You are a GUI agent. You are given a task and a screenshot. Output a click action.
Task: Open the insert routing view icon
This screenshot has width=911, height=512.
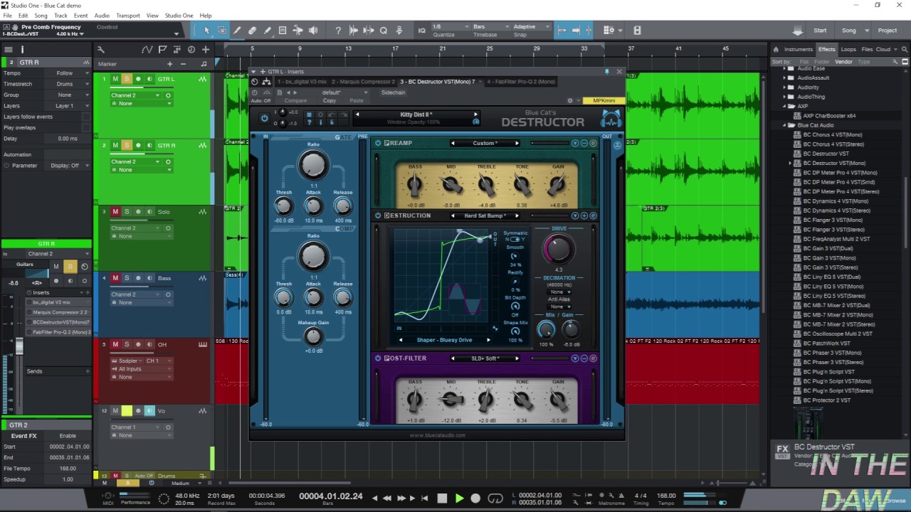(x=266, y=82)
